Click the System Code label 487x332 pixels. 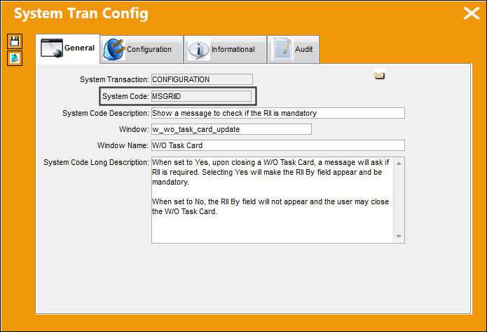[125, 96]
